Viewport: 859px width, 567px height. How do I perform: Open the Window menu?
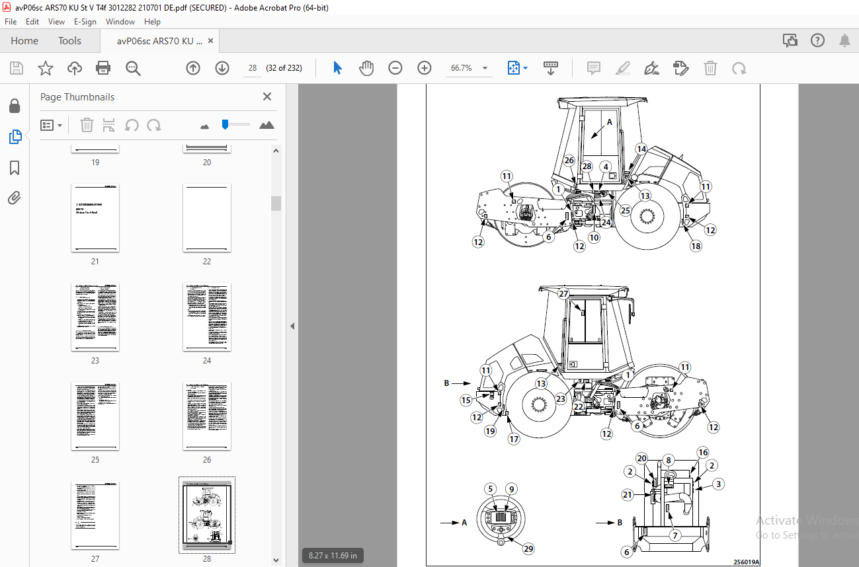[120, 21]
